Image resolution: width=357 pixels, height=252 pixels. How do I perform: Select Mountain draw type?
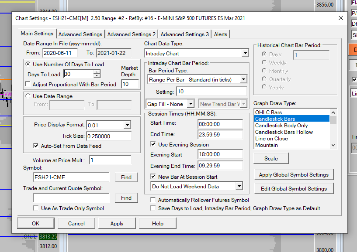(291, 145)
